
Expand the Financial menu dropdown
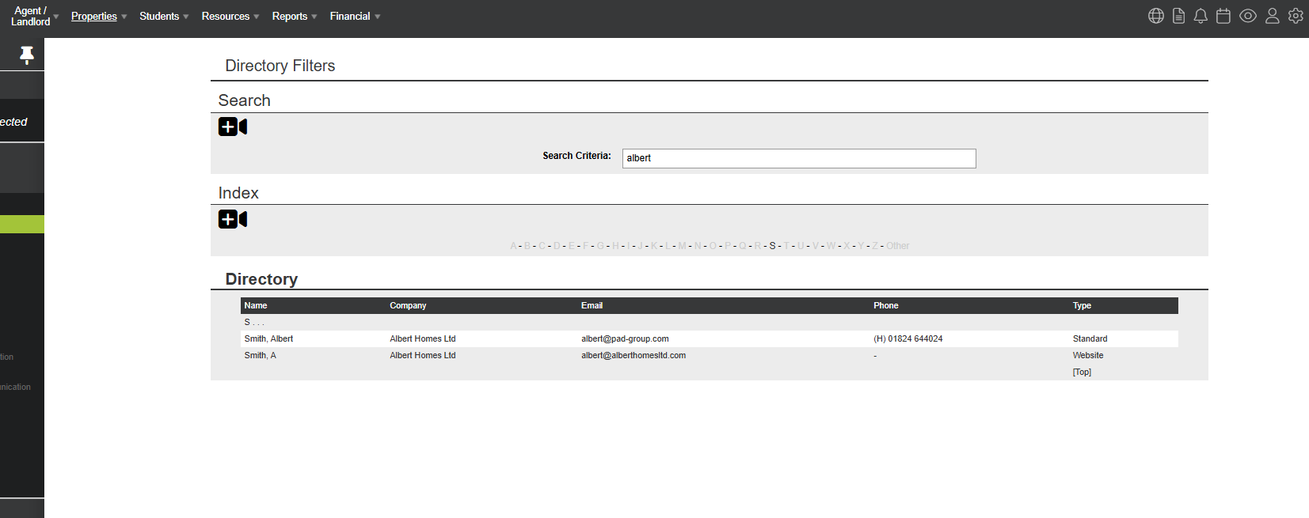click(355, 17)
